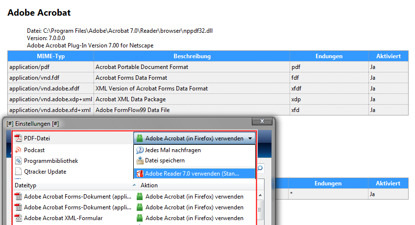Click XML Version of Acrobat Forms Data Format
Viewport: 415px width, 225px height.
coord(152,89)
